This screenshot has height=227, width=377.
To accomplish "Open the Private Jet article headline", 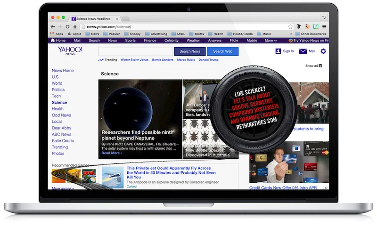I will click(171, 173).
